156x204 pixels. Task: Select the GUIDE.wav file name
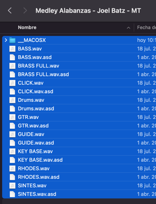click(31, 134)
